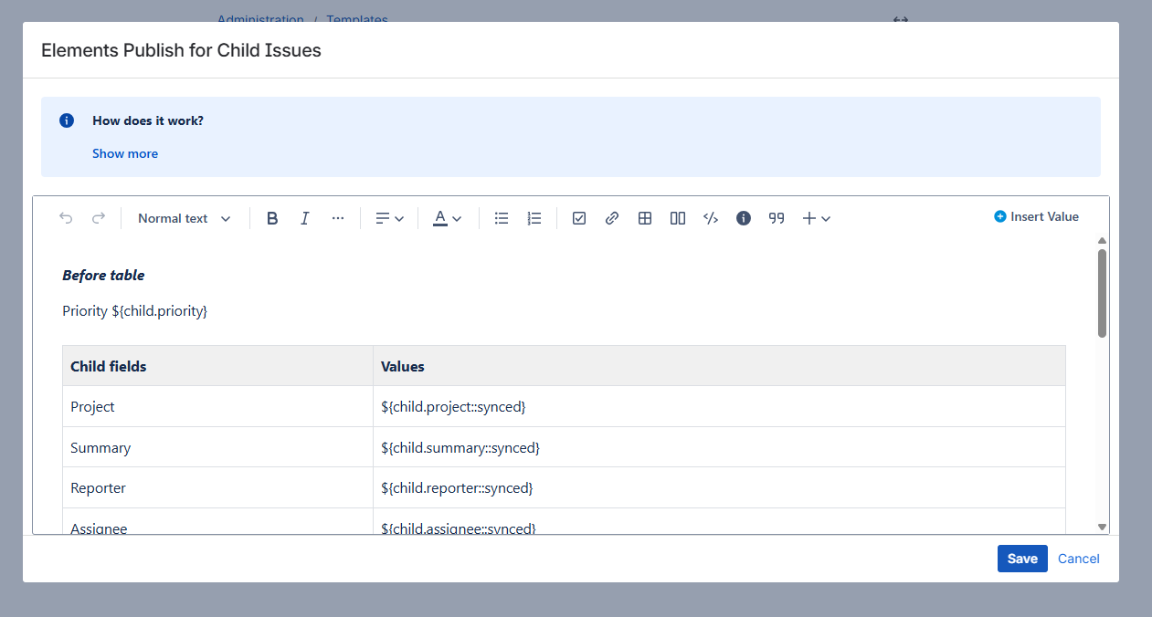Click the Undo arrow icon

66,218
